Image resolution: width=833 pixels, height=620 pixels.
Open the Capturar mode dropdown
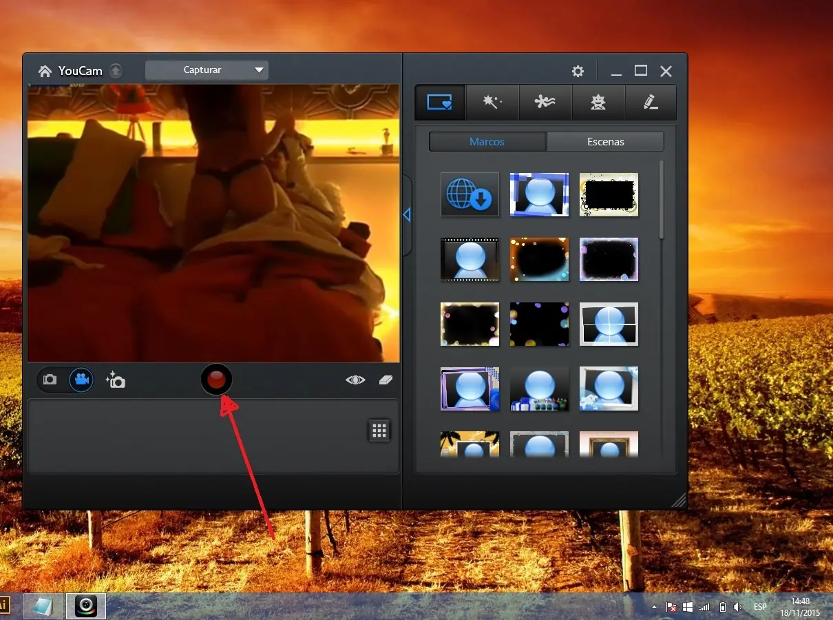point(207,70)
